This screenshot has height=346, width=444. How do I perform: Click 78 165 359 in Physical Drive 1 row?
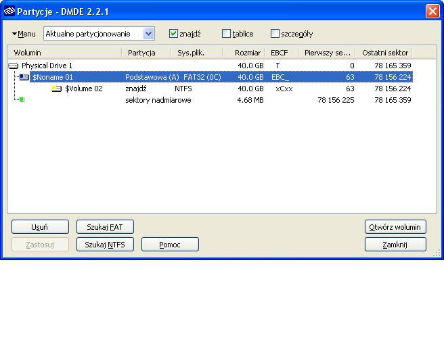click(x=393, y=66)
